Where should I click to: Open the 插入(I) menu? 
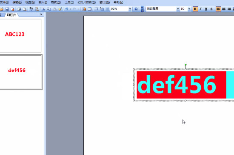[43, 3]
